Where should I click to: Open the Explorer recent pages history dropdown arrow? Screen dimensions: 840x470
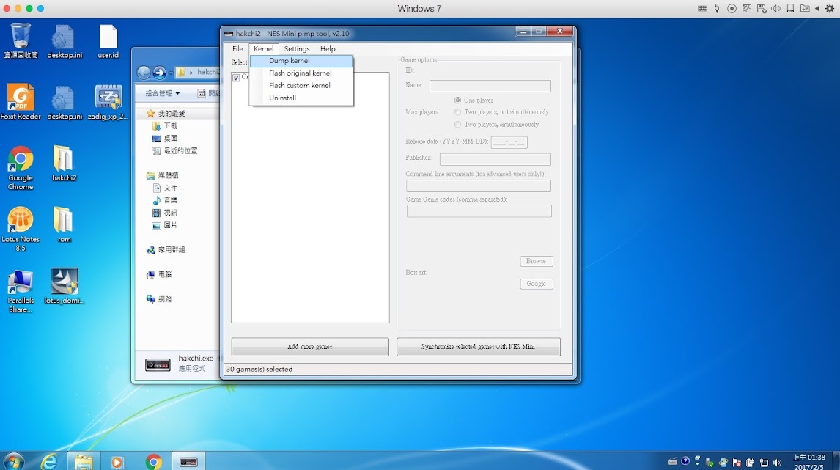(x=171, y=73)
